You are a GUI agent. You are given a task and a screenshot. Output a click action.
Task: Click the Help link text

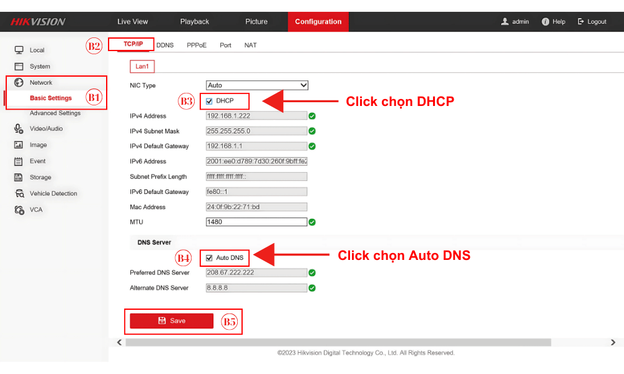click(558, 21)
